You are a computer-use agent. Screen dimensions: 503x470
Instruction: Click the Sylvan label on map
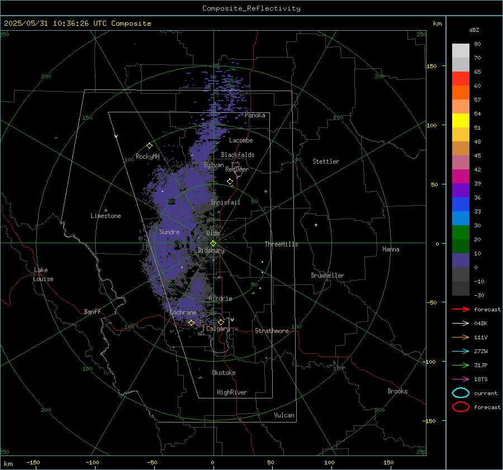click(x=213, y=165)
